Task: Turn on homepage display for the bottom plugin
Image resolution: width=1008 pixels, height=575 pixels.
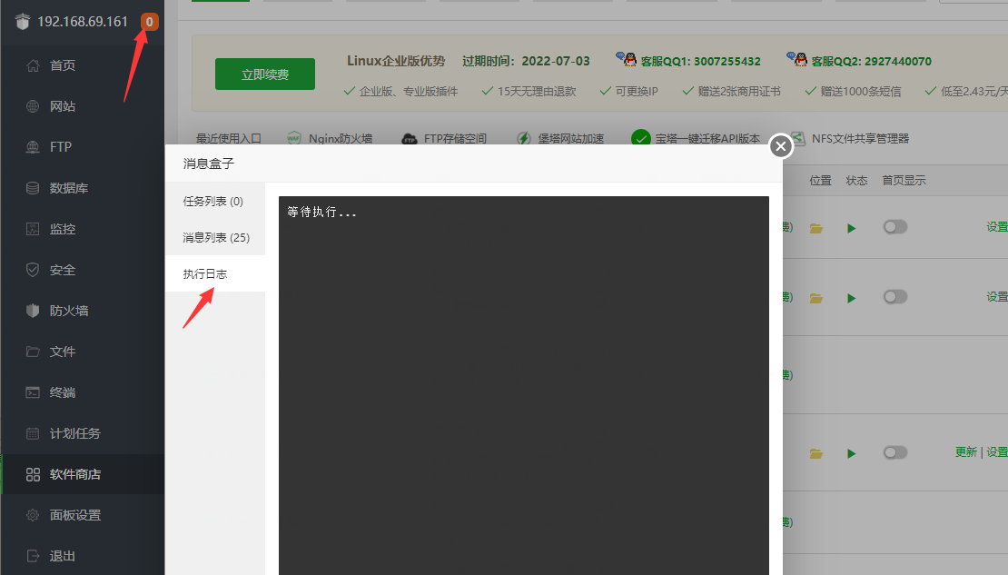Action: pos(894,453)
